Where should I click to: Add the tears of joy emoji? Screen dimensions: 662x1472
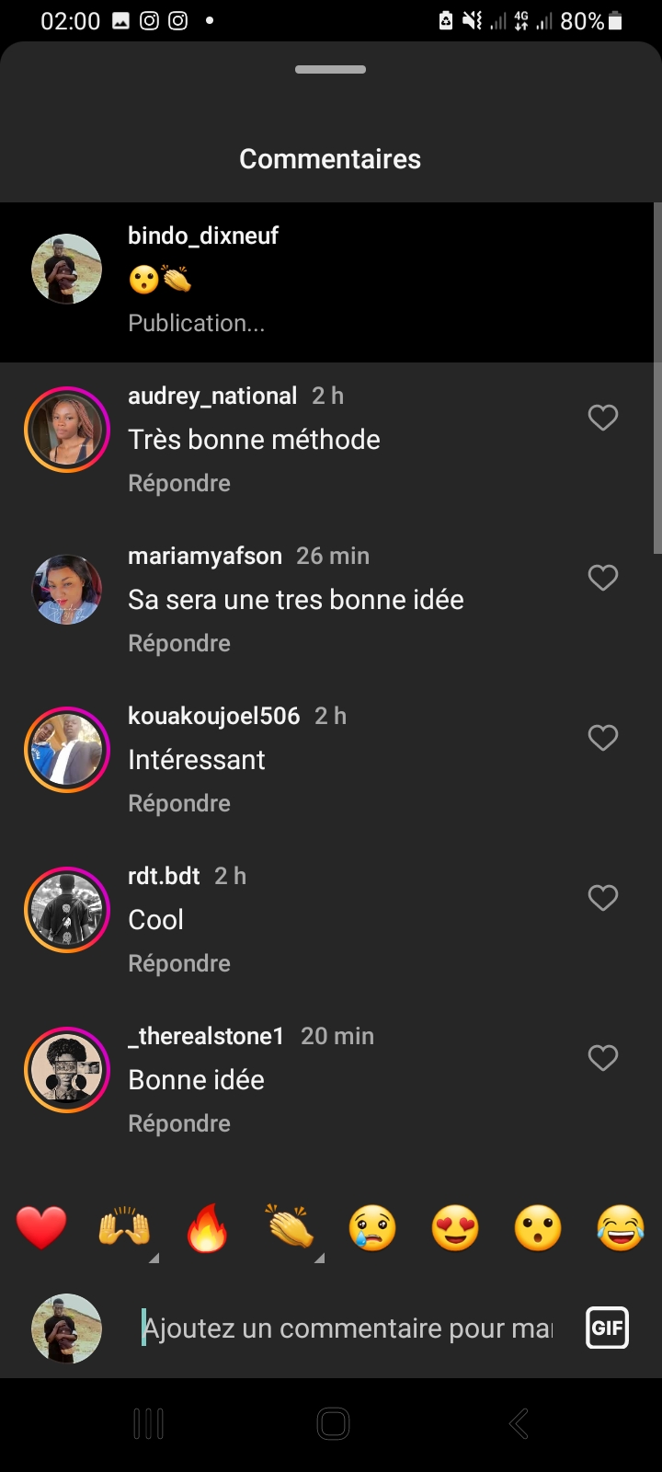point(621,1228)
